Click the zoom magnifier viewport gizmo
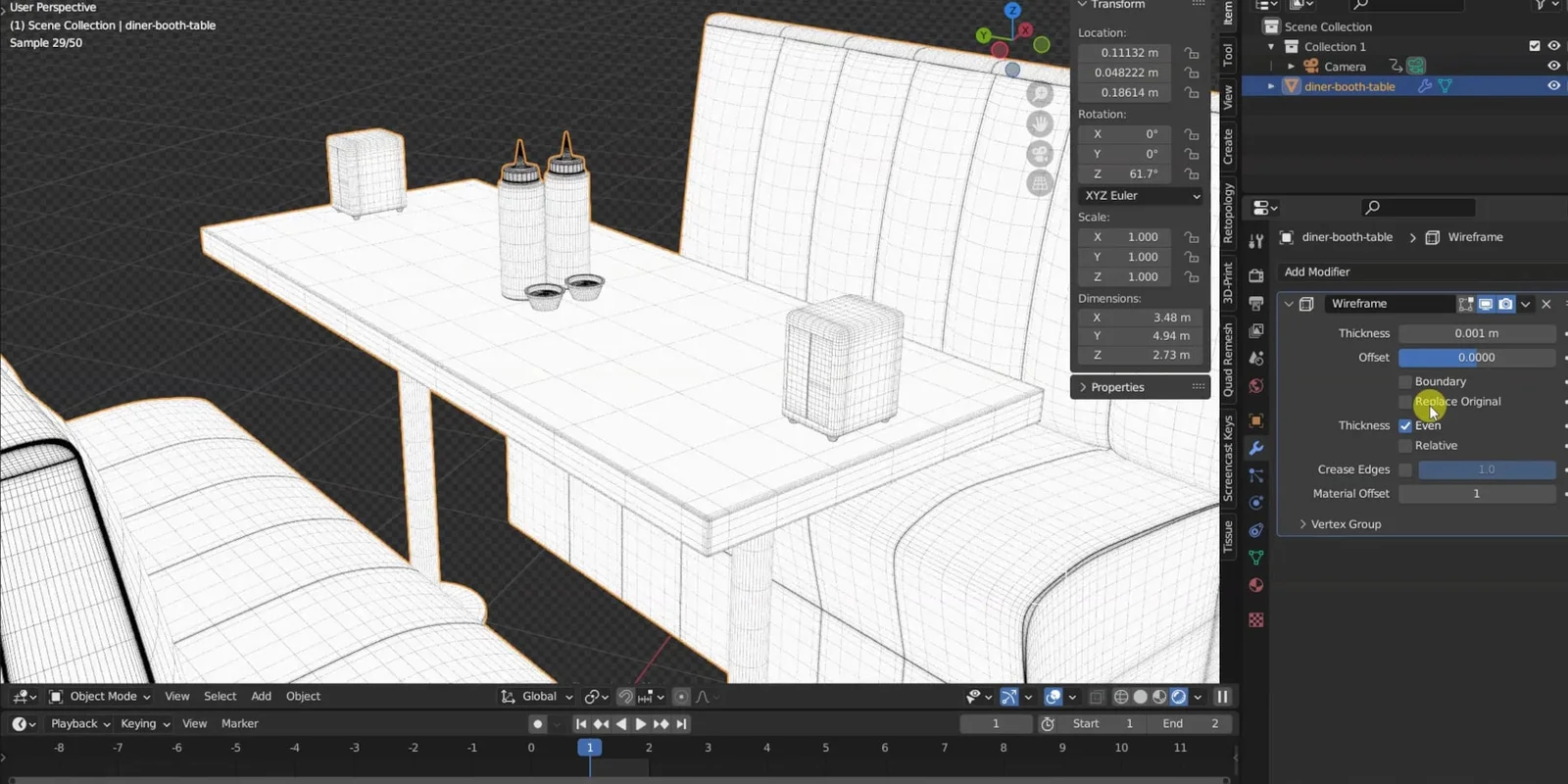The image size is (1568, 784). coord(1040,94)
